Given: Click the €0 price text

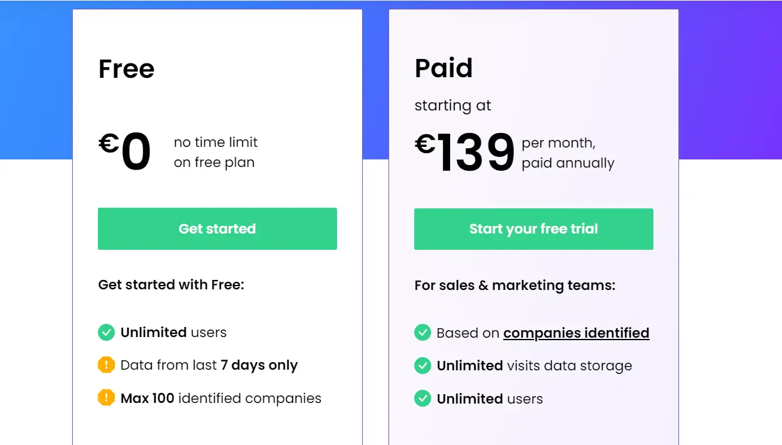Looking at the screenshot, I should (126, 151).
